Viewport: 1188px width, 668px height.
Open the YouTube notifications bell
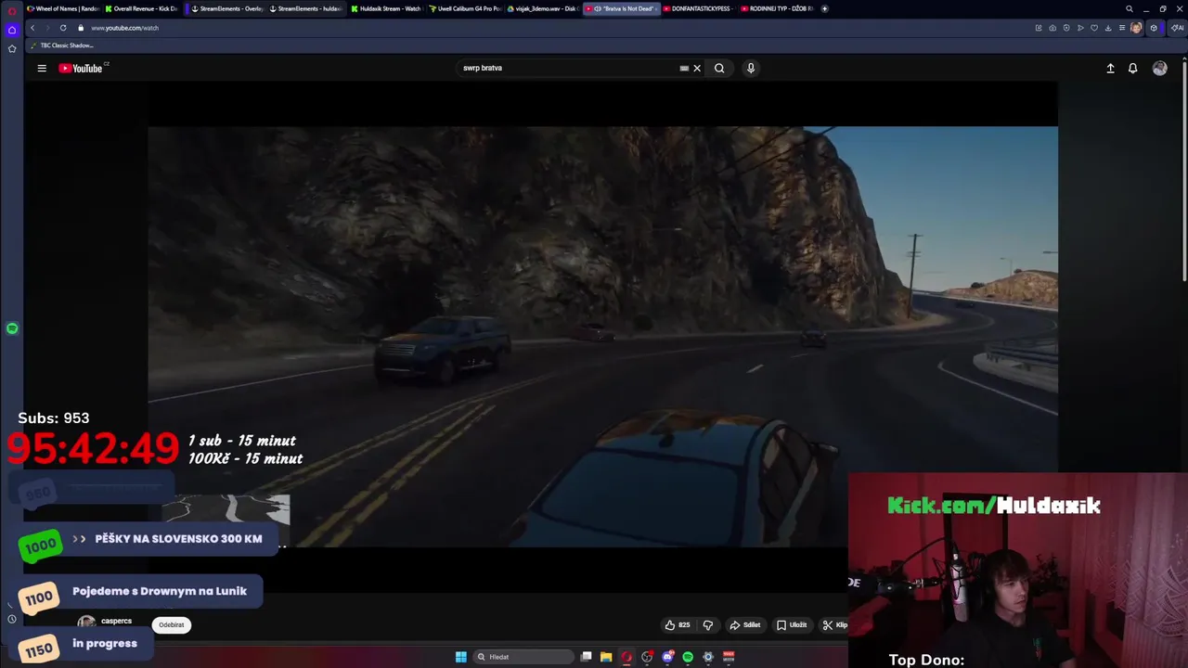1132,68
